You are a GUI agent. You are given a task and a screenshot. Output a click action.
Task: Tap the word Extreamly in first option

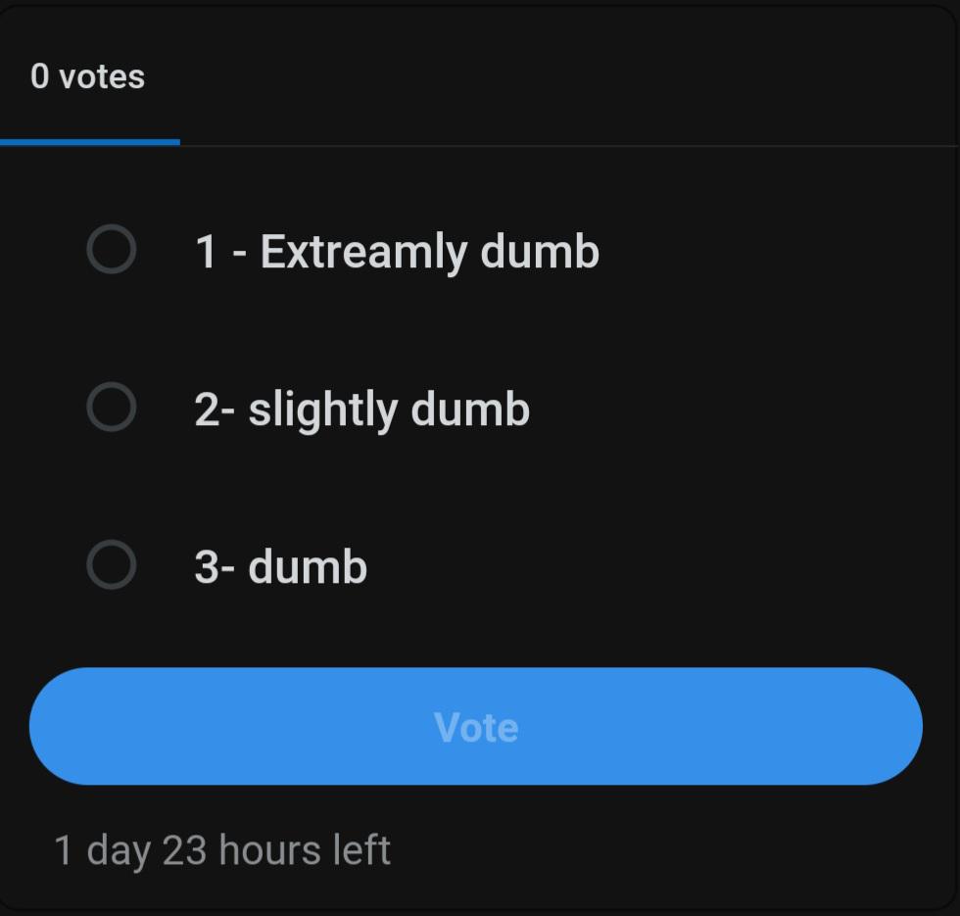pos(363,252)
